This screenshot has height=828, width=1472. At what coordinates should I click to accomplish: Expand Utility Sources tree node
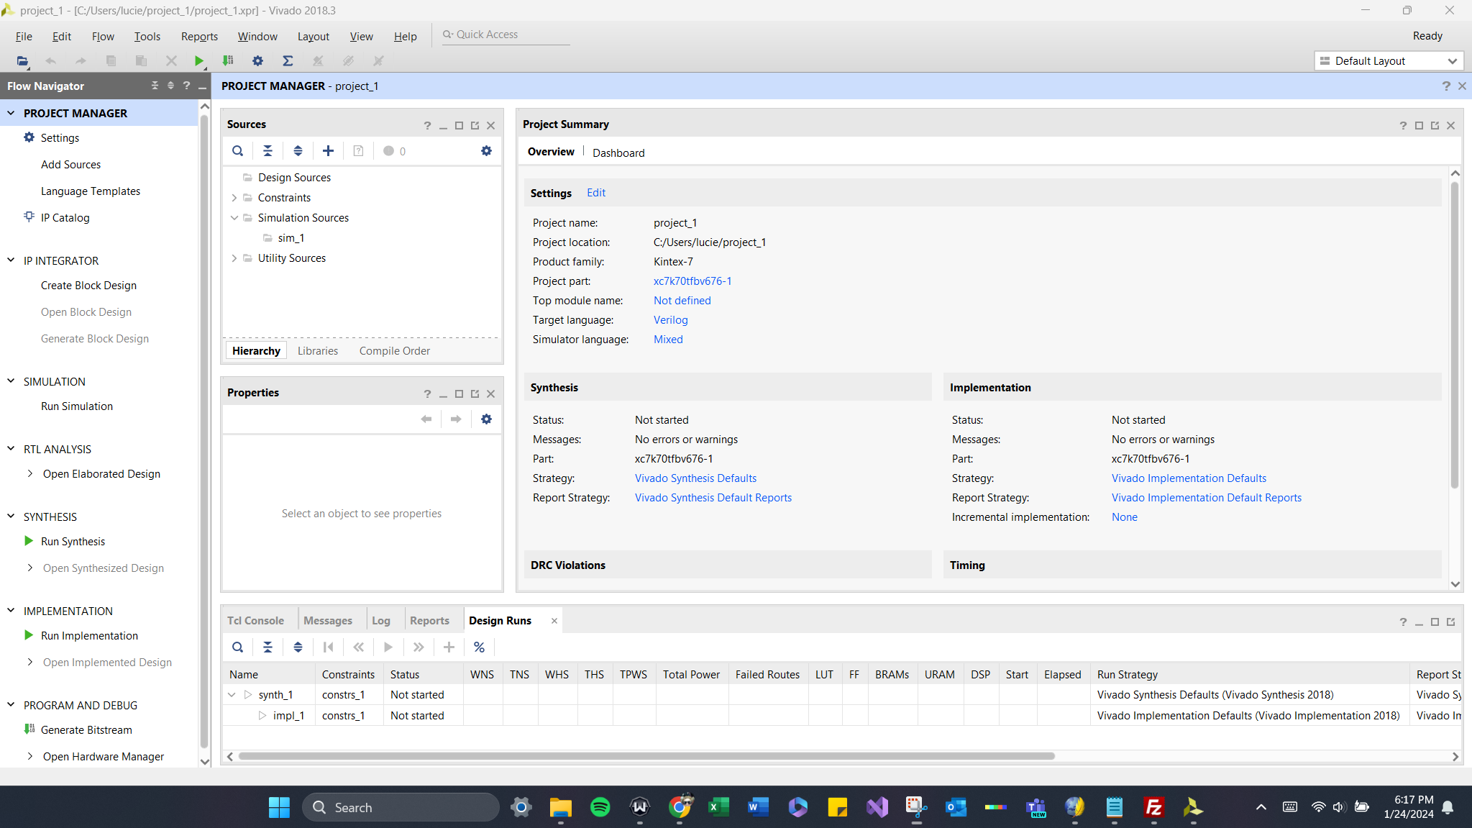(x=234, y=258)
